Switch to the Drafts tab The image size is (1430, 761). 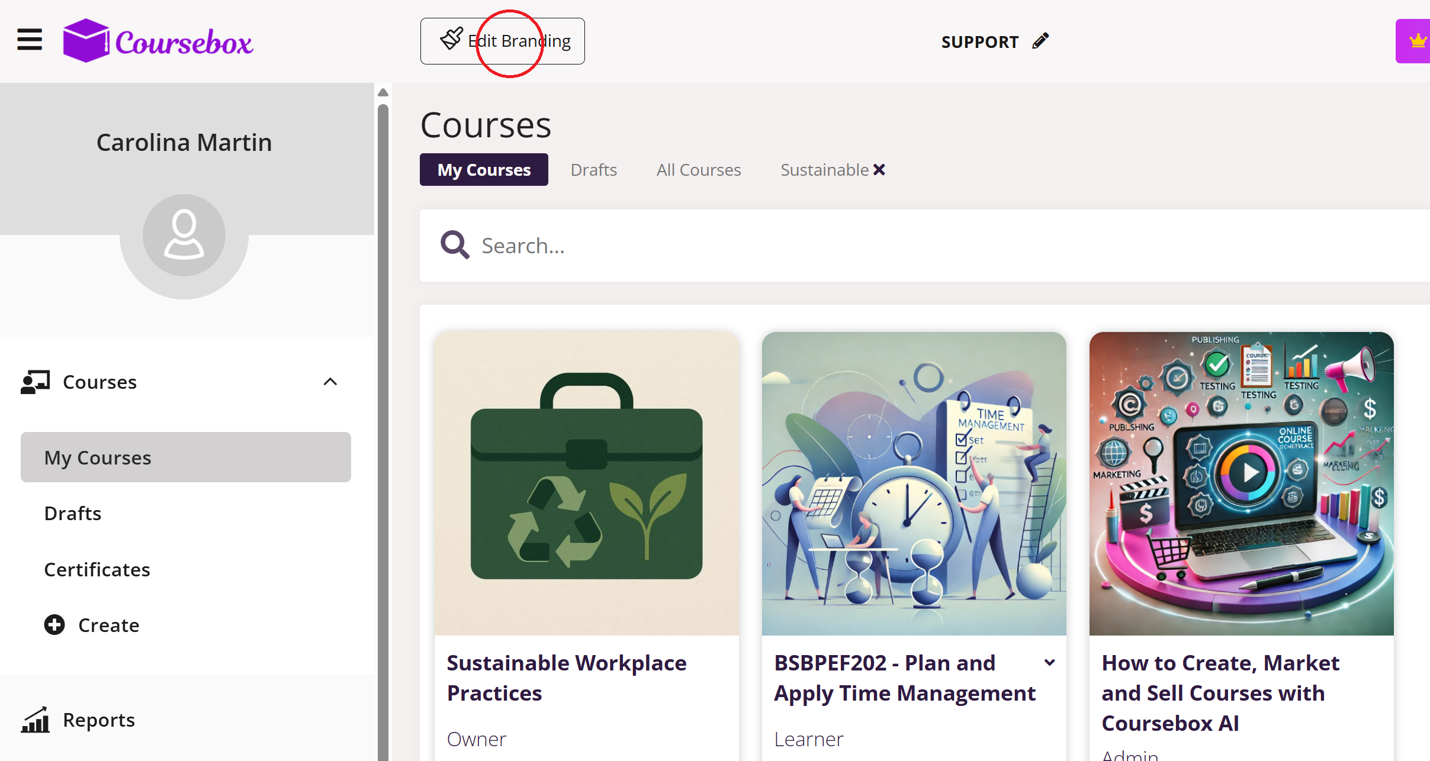click(x=593, y=170)
